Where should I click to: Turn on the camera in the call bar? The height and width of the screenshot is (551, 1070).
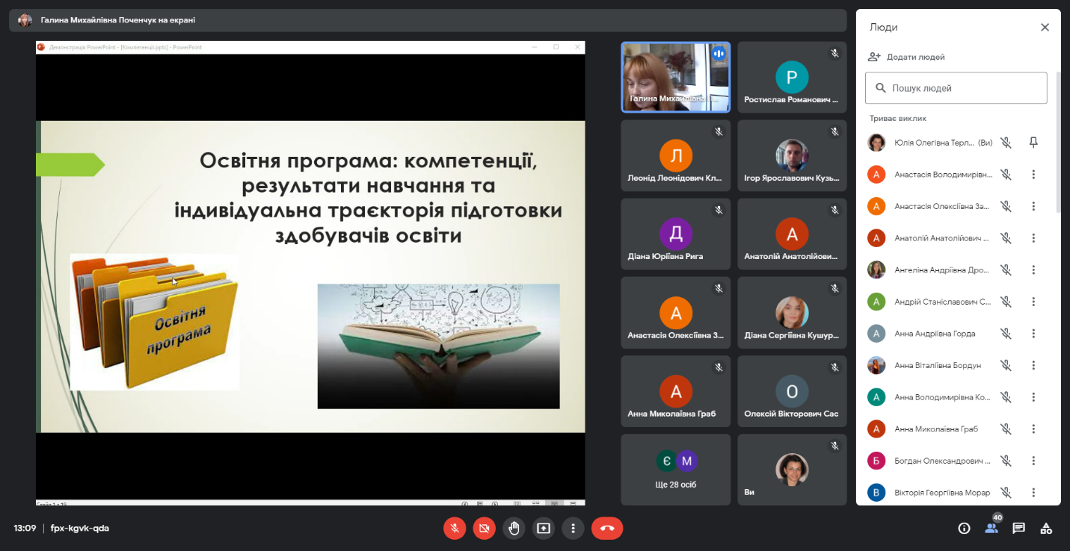coord(484,529)
